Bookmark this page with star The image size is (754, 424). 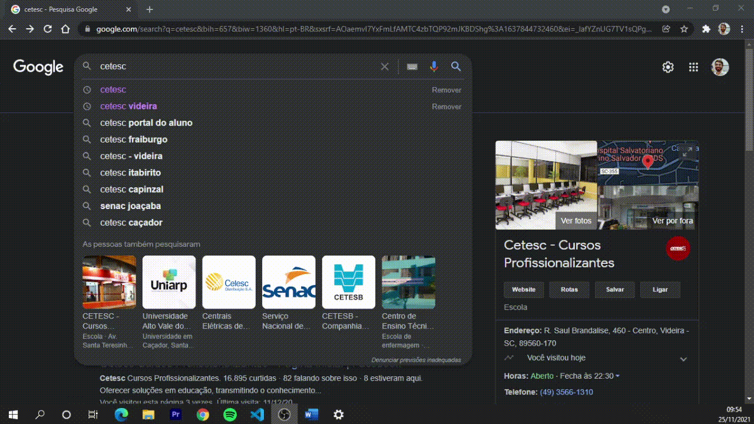684,29
